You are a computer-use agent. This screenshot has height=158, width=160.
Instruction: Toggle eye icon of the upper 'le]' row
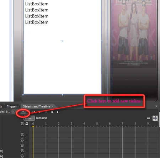tap(22, 151)
